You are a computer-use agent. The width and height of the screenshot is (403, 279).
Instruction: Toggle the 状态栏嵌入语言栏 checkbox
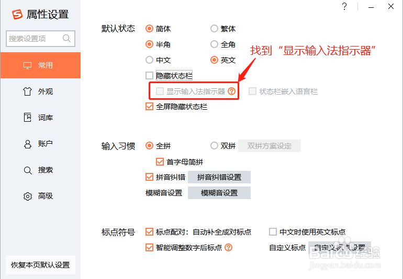252,91
